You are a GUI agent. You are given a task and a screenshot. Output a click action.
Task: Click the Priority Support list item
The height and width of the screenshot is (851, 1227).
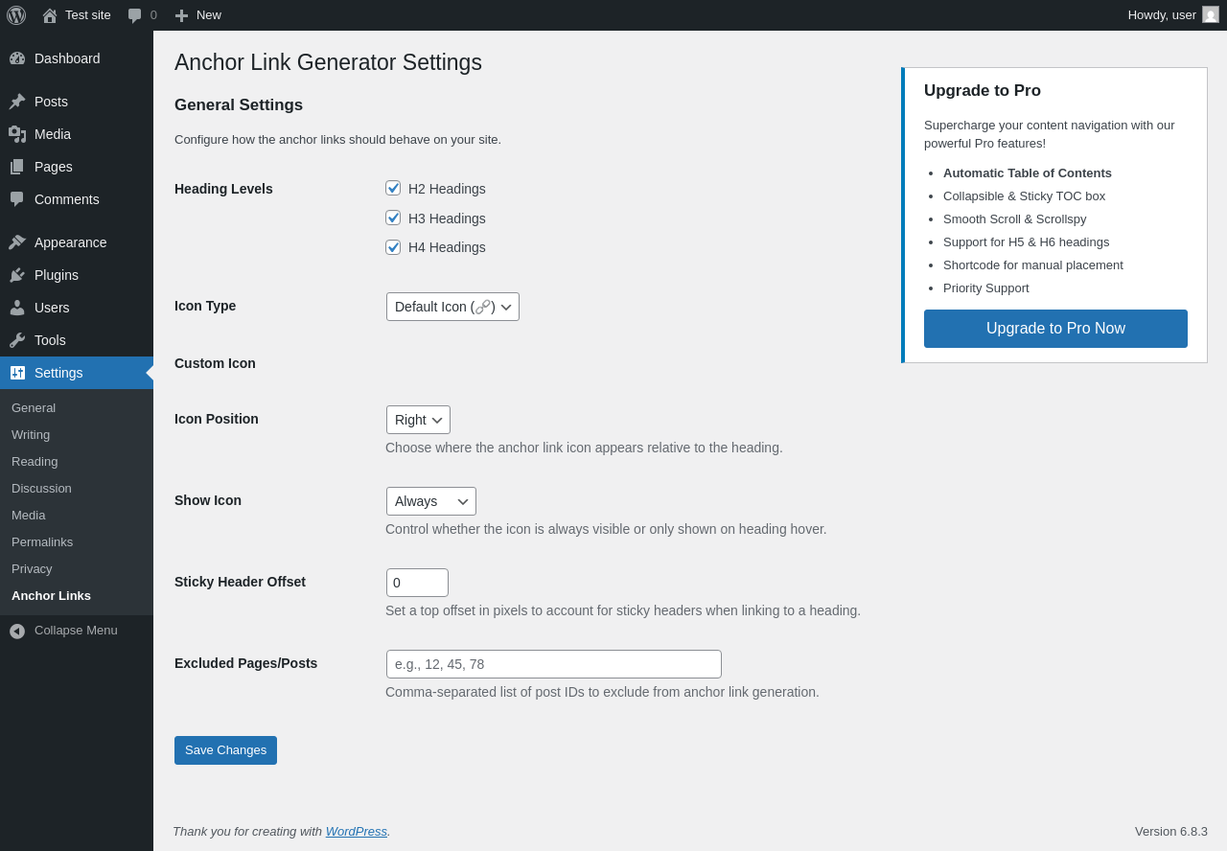pyautogui.click(x=986, y=288)
